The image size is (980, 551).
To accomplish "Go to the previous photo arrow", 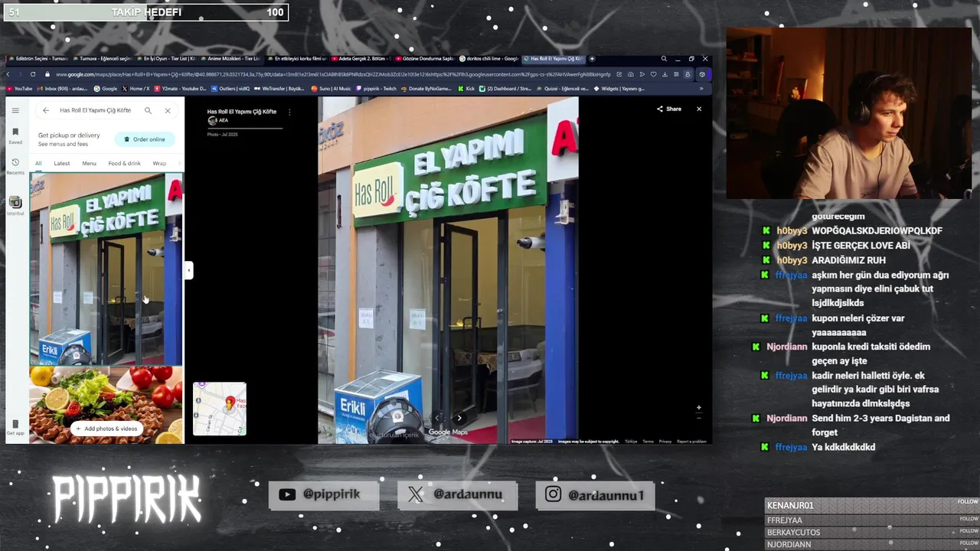I will (438, 418).
